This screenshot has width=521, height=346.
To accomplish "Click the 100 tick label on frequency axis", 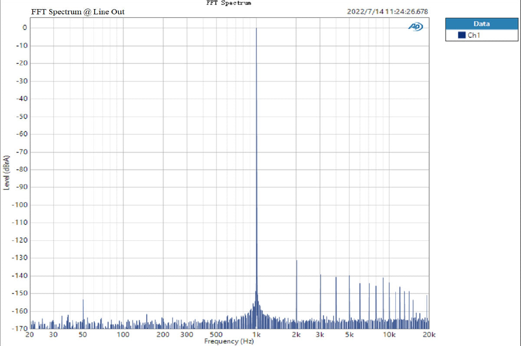I will point(123,335).
